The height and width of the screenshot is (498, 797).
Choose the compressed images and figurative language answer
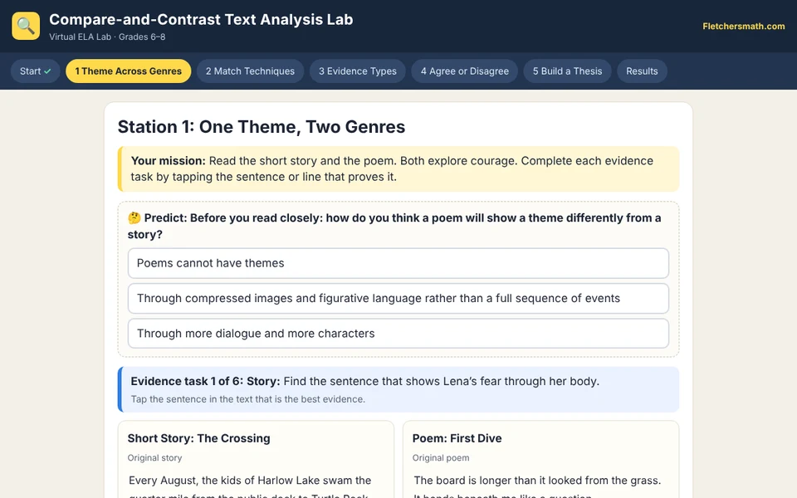398,298
